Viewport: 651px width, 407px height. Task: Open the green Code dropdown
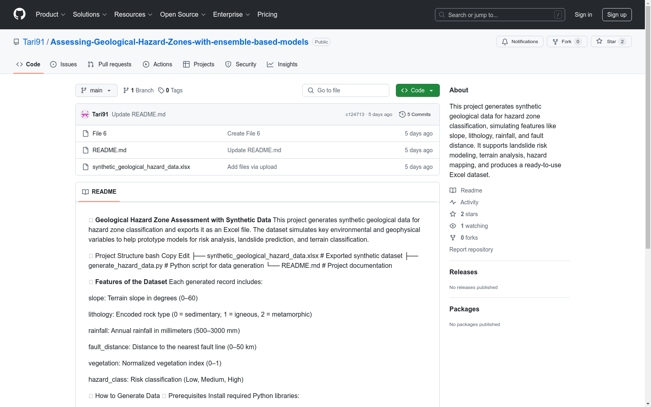(x=417, y=90)
